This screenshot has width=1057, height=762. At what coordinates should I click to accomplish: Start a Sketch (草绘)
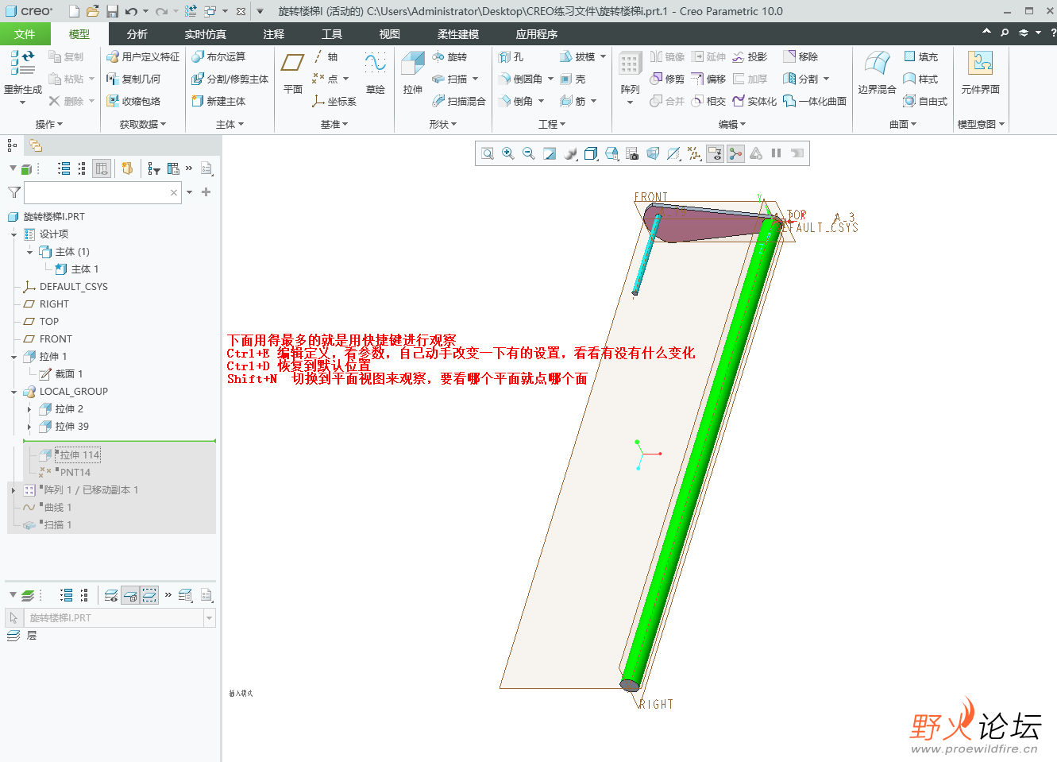(x=376, y=73)
